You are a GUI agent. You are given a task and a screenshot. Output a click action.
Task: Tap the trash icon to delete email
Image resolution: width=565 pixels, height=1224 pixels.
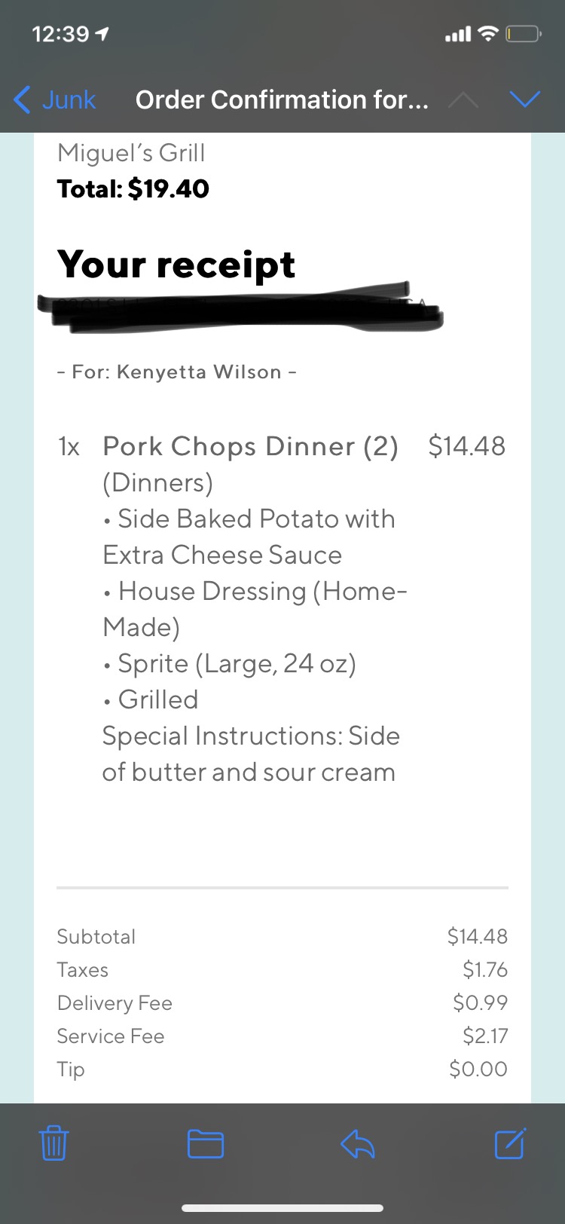[x=53, y=1143]
